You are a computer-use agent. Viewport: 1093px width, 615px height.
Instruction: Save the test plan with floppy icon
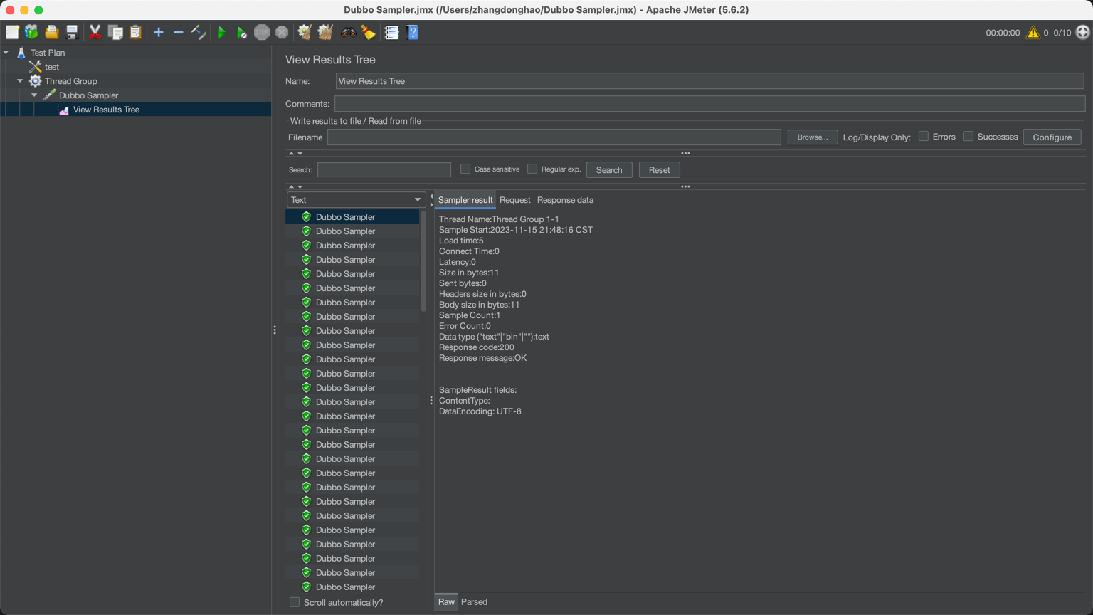(x=72, y=32)
